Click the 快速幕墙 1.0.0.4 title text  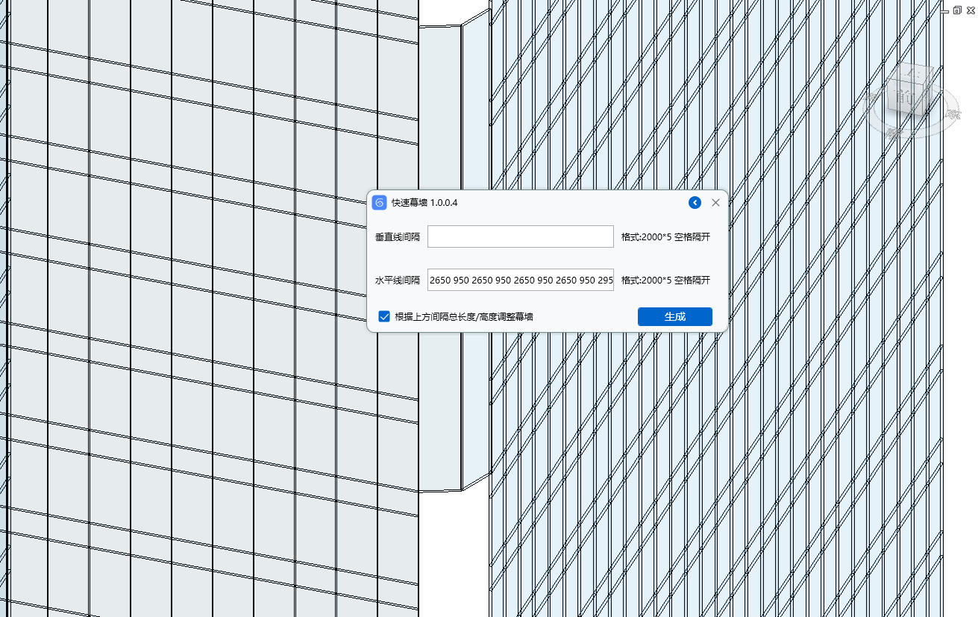tap(424, 203)
